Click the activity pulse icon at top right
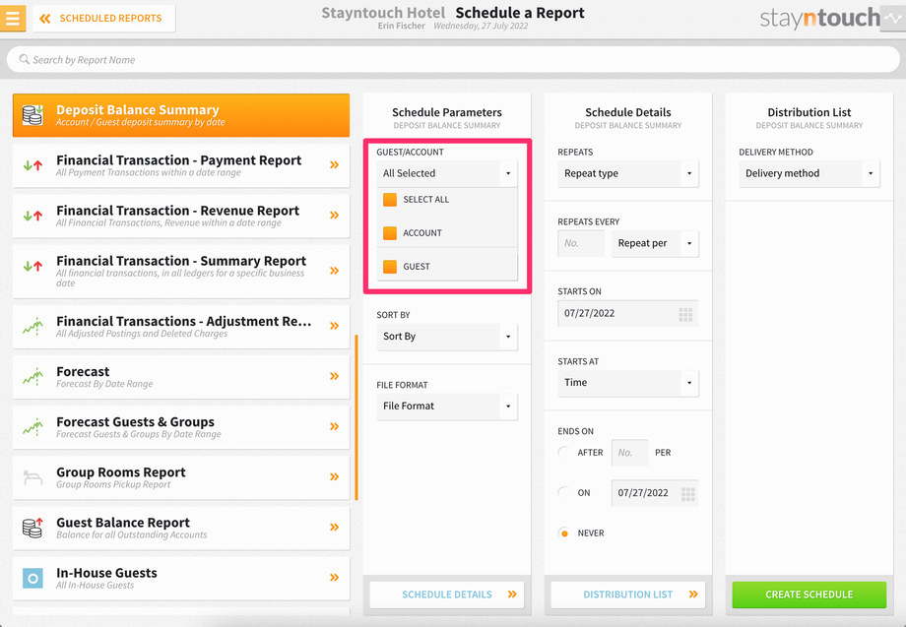The image size is (906, 627). [893, 19]
